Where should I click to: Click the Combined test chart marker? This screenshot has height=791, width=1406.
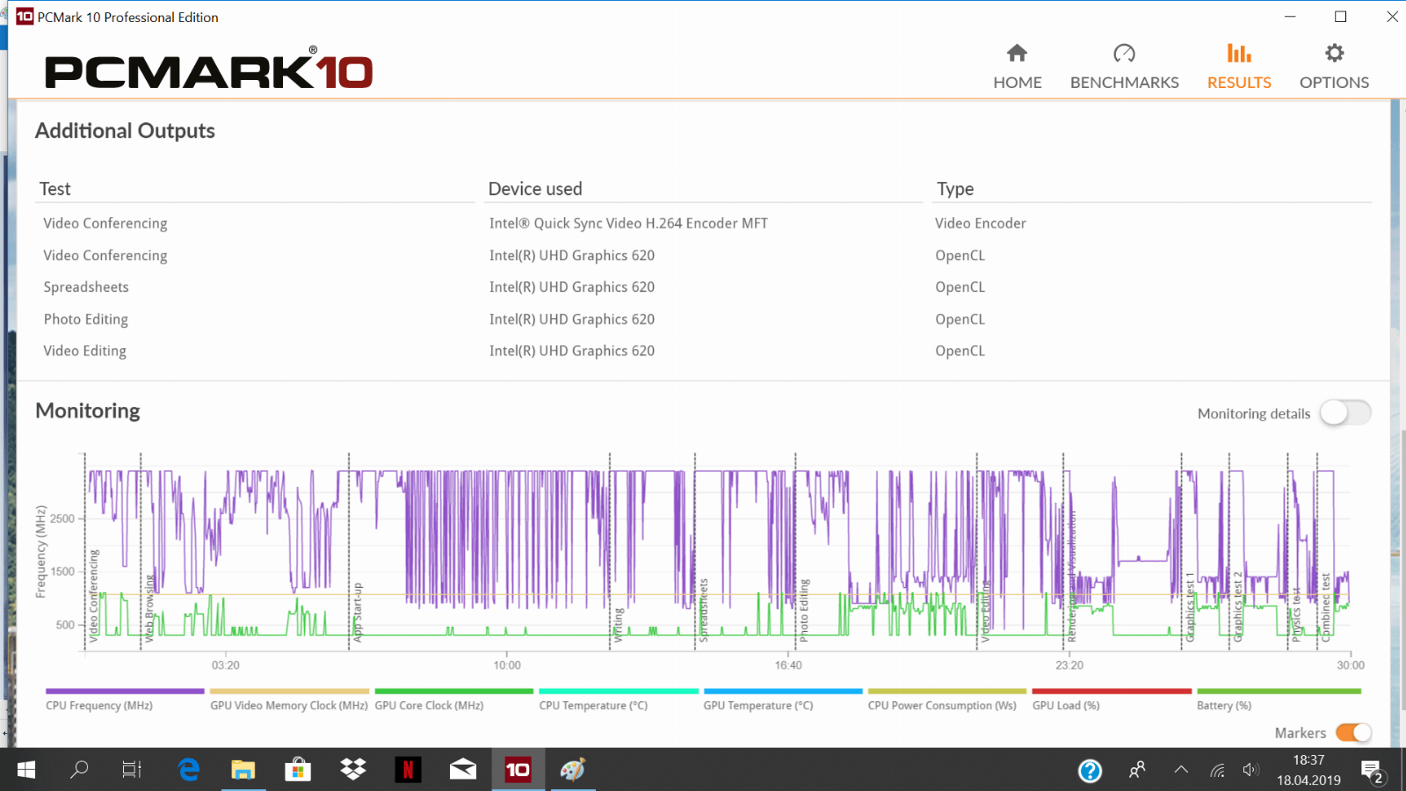coord(1326,607)
